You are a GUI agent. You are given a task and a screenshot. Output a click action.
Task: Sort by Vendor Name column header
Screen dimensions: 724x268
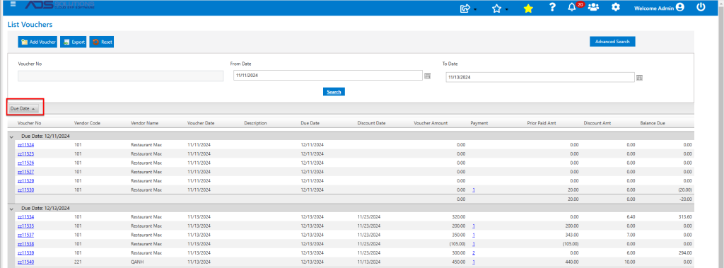[x=144, y=123]
